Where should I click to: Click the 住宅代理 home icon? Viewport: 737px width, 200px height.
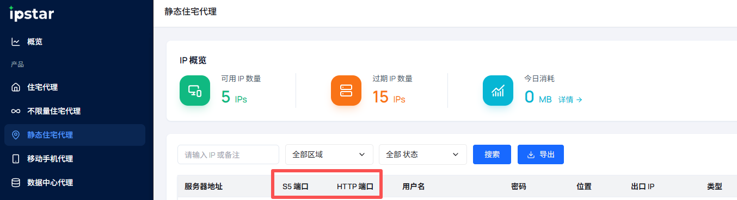click(x=16, y=87)
